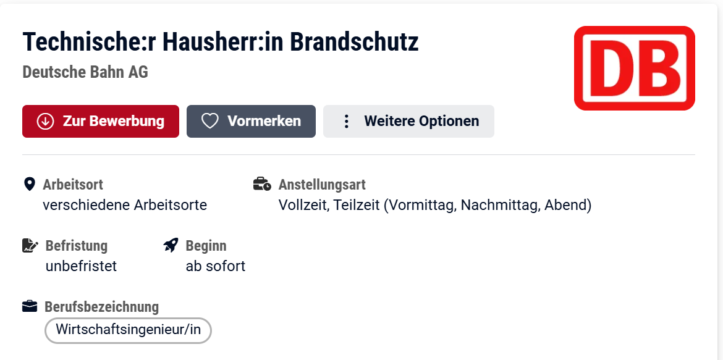The image size is (723, 360).
Task: Click the job title Technische:r Hausherr:in Brandschutz
Action: click(x=221, y=41)
